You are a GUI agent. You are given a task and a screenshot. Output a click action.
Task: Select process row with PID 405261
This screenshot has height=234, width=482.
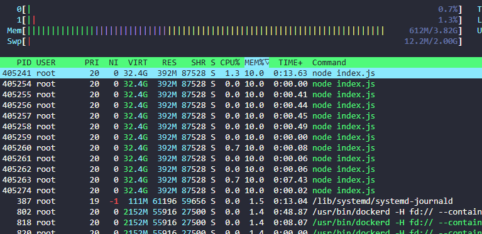(x=241, y=159)
